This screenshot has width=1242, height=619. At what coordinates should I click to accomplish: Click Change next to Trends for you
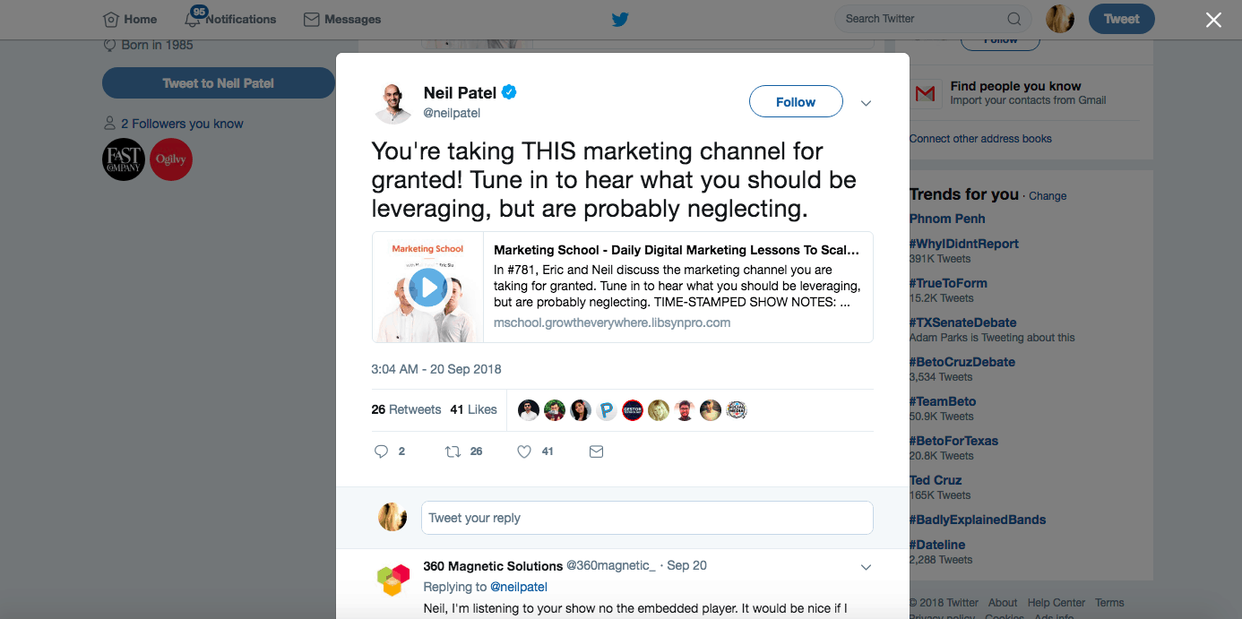(x=1048, y=196)
